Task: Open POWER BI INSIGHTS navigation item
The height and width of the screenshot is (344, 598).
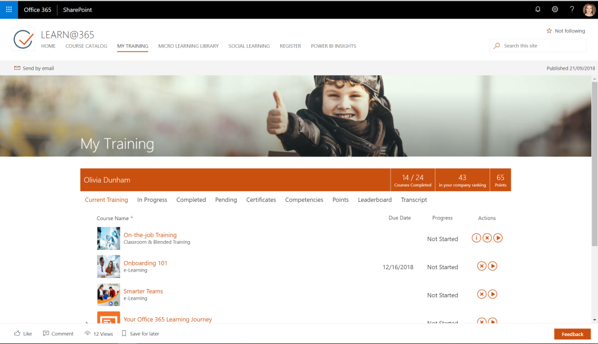Action: pyautogui.click(x=333, y=45)
